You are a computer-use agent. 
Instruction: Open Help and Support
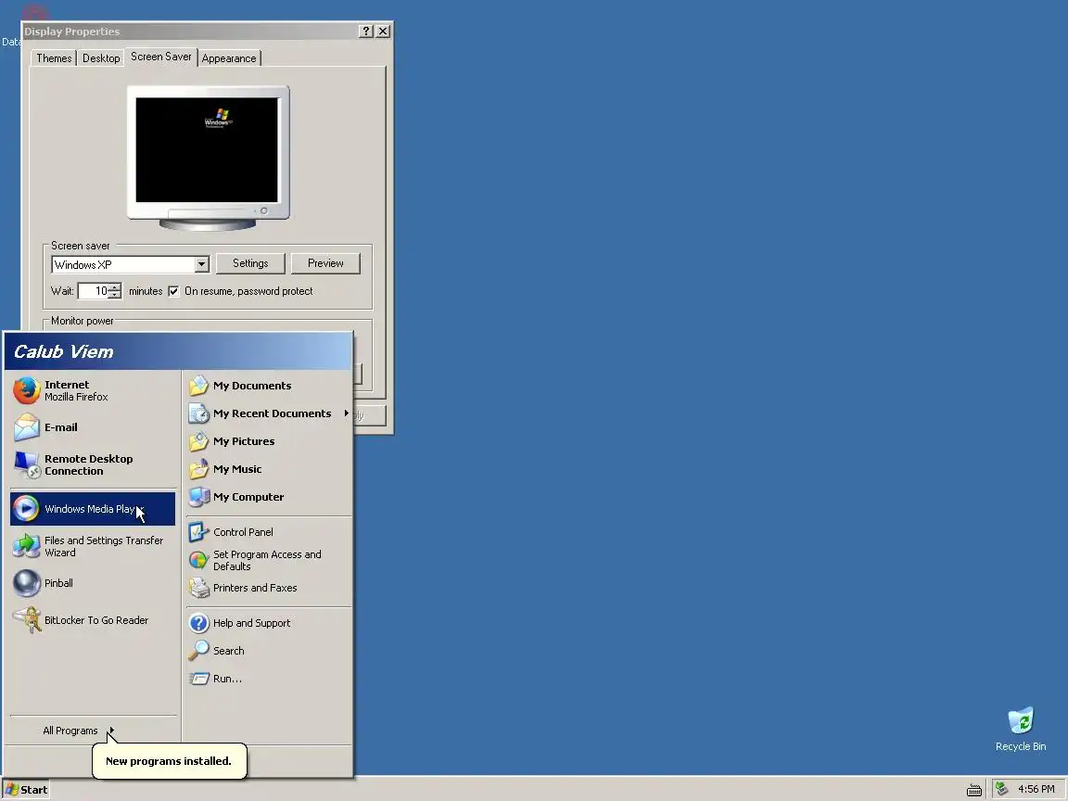pos(268,623)
